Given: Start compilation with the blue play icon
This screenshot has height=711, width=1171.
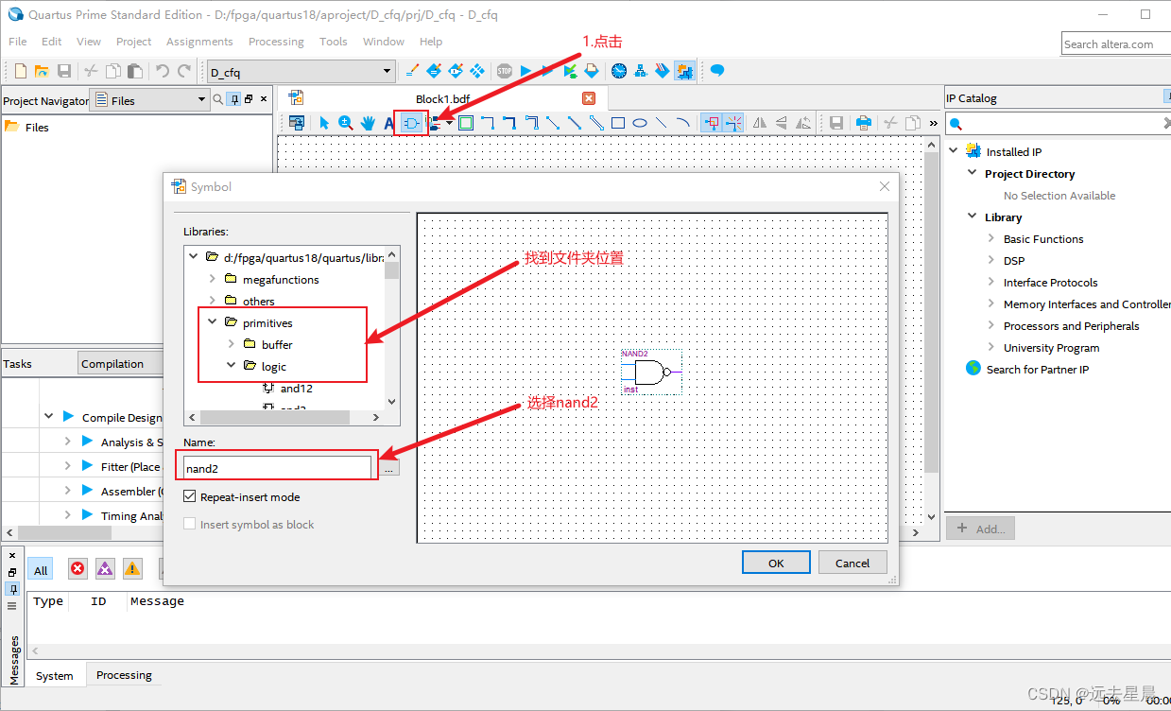Looking at the screenshot, I should 525,71.
